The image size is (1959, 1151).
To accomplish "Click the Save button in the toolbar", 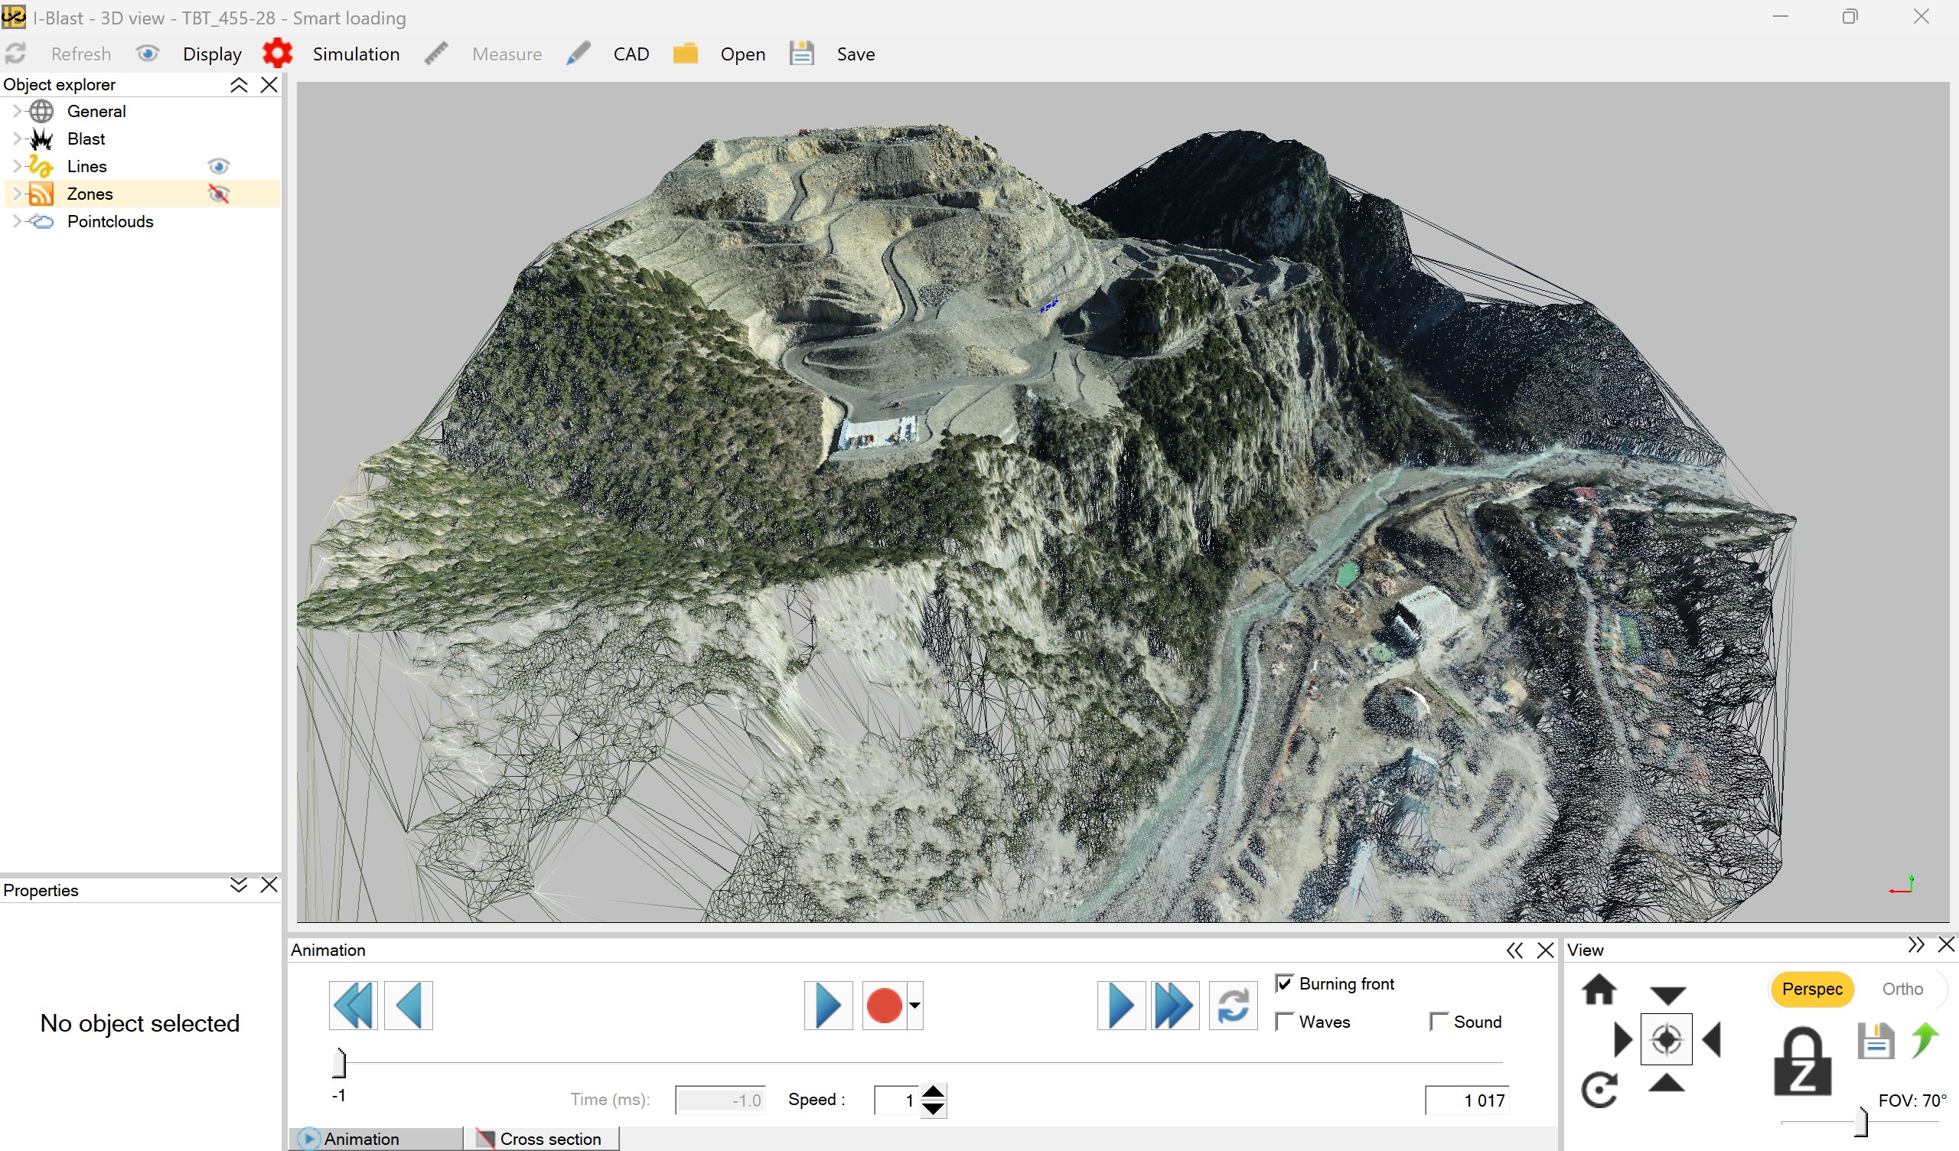I will click(855, 54).
